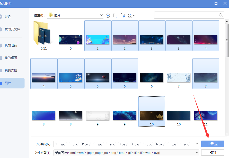
Task: Select the 最近 sidebar item
Action: 8,17
